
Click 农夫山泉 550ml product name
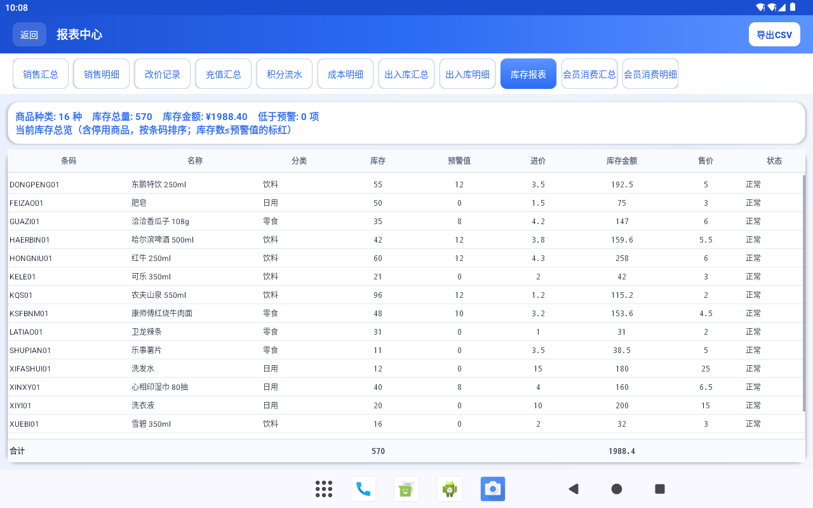pos(159,295)
